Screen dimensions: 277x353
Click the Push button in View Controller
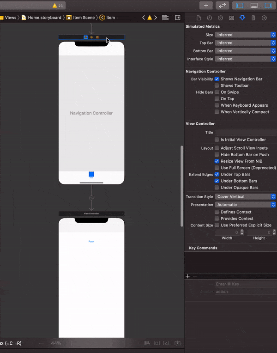click(x=91, y=241)
